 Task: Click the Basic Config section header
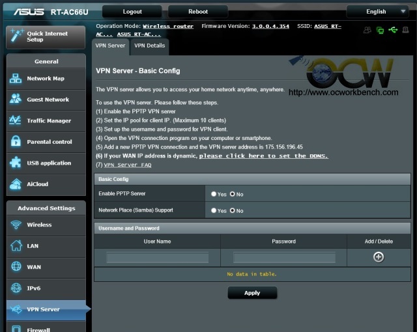click(x=252, y=179)
